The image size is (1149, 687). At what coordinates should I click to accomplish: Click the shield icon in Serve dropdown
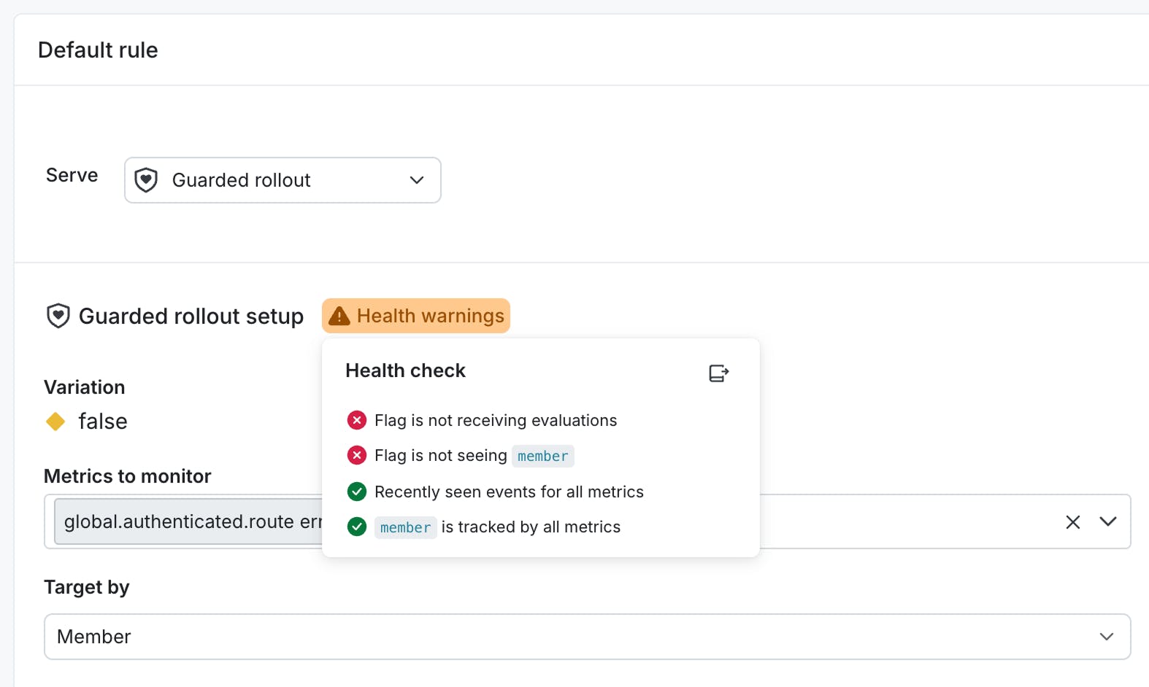(x=146, y=180)
